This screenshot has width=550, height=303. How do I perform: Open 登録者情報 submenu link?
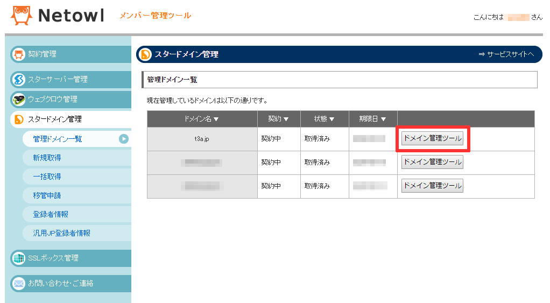[x=77, y=215]
